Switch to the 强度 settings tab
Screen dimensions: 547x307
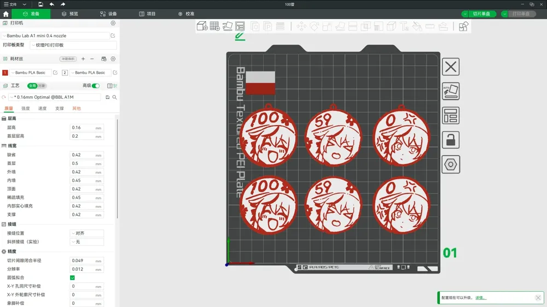[x=26, y=108]
